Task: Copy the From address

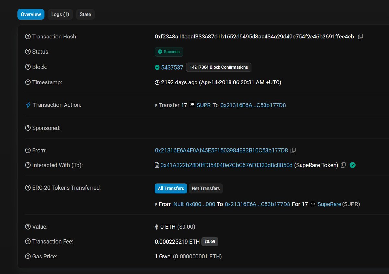Action: click(x=293, y=150)
